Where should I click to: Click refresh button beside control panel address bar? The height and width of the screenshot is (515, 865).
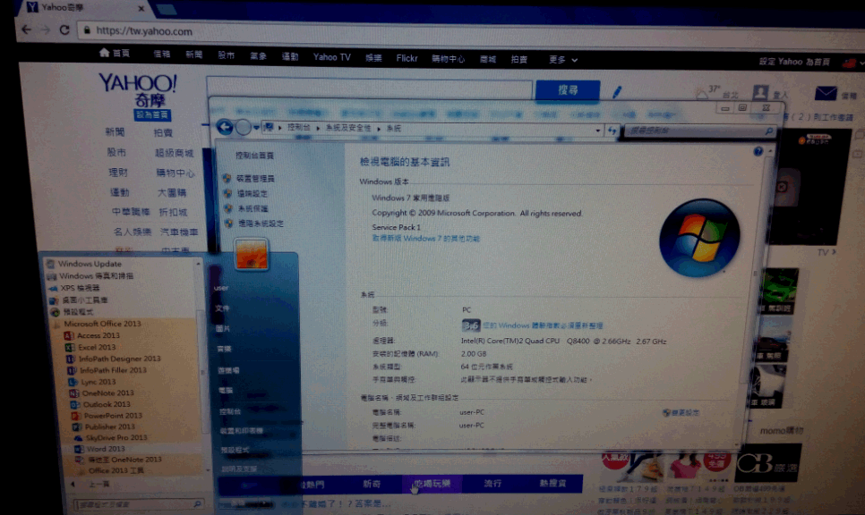(612, 131)
